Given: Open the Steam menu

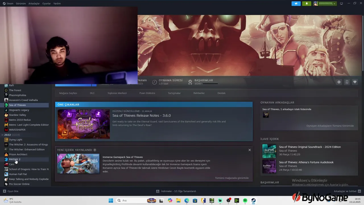Looking at the screenshot, I should pyautogui.click(x=8, y=4).
